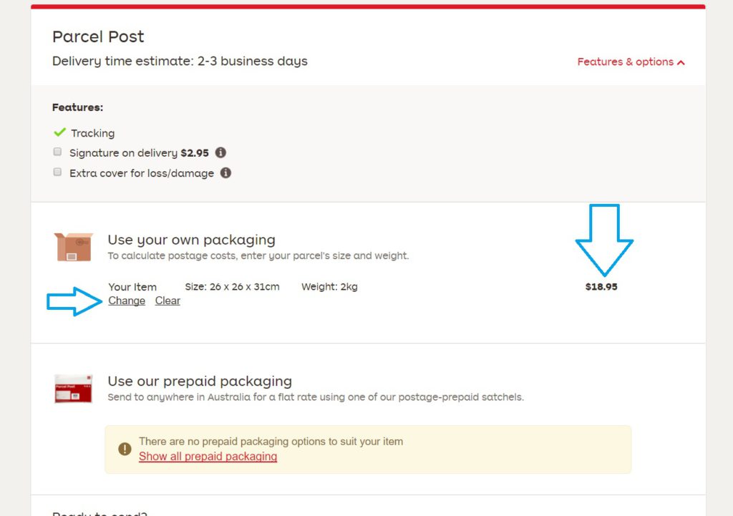This screenshot has width=733, height=516.
Task: Click Use your own packaging heading
Action: (x=192, y=240)
